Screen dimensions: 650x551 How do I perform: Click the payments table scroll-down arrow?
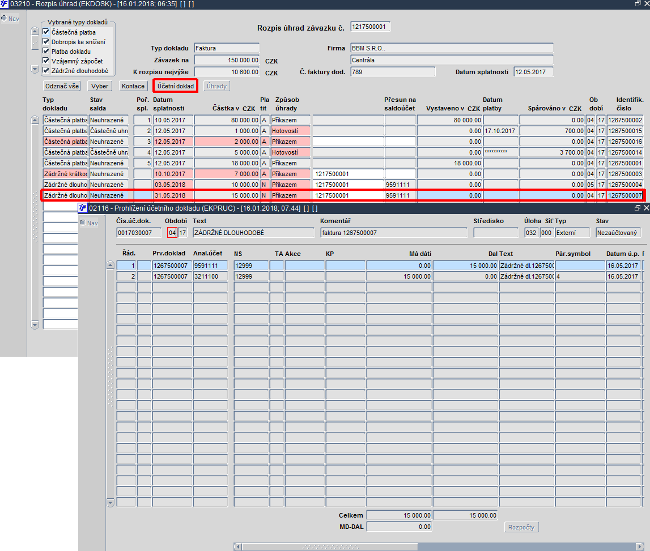pos(35,325)
